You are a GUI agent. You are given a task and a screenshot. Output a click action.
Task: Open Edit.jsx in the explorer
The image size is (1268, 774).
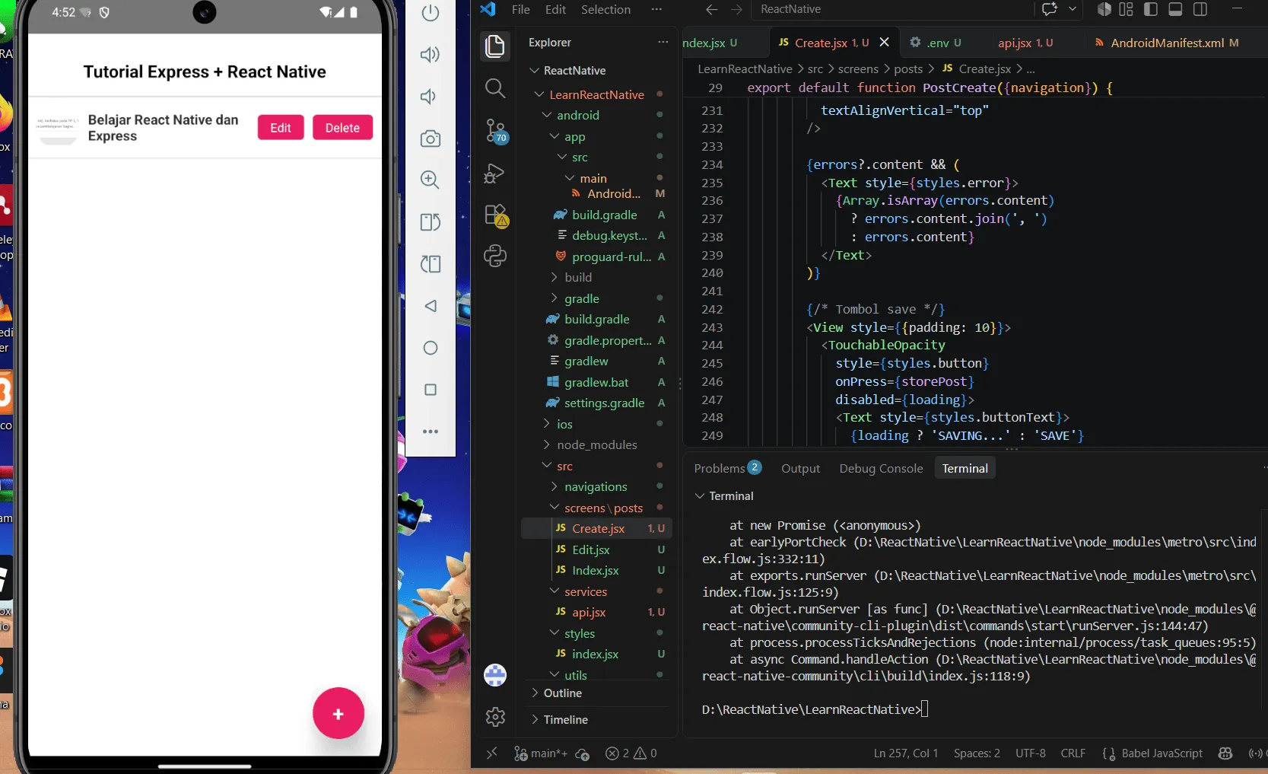coord(597,549)
